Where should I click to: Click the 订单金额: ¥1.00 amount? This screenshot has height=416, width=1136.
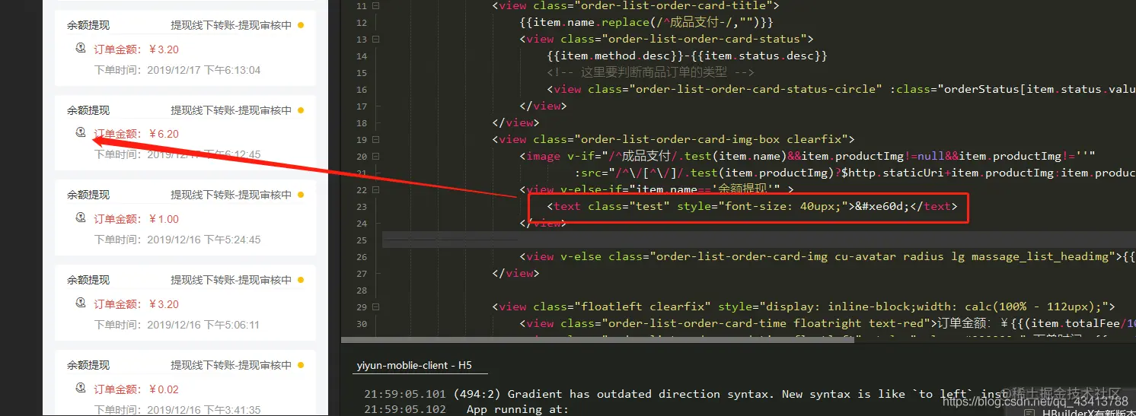(x=137, y=219)
